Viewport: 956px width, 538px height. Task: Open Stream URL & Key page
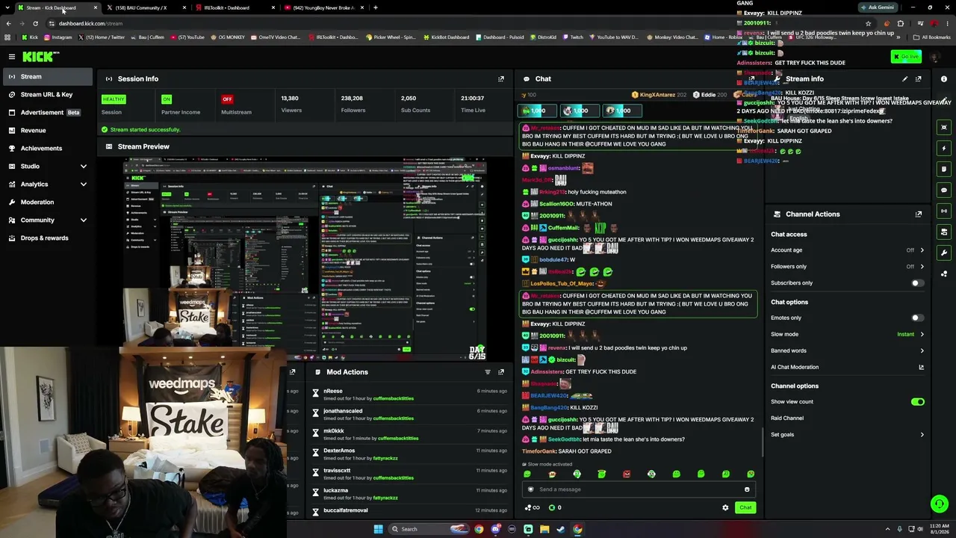(x=48, y=95)
